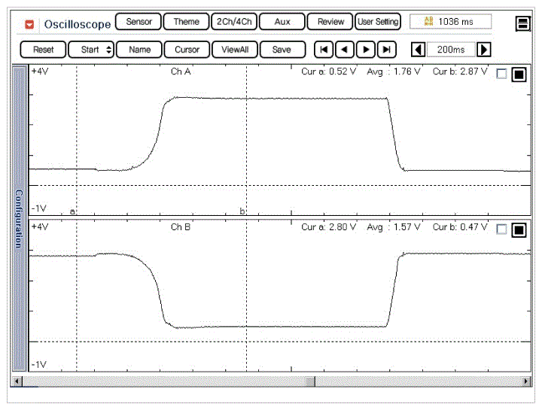Toggle the Ch B checkbox
The width and height of the screenshot is (542, 410).
coord(502,229)
